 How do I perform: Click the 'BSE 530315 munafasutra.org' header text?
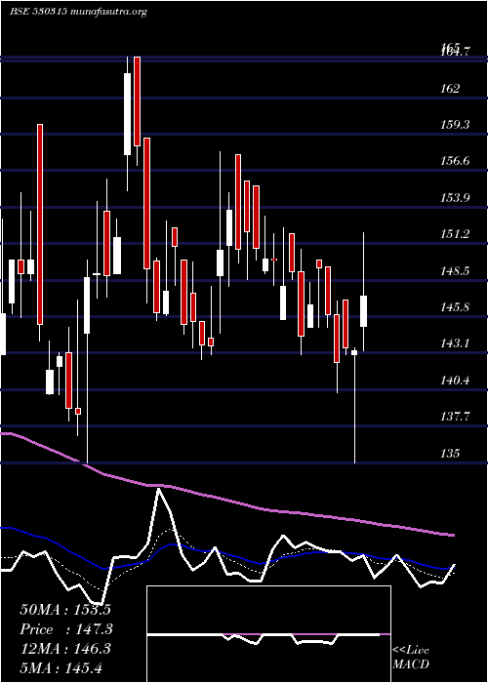click(78, 12)
